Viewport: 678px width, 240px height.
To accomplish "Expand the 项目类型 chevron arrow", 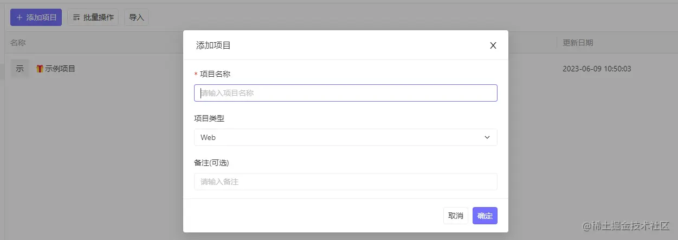I will pos(487,137).
